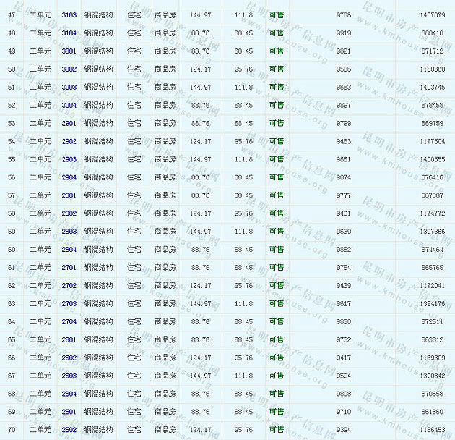Click 可售 status in row 60

pyautogui.click(x=277, y=250)
